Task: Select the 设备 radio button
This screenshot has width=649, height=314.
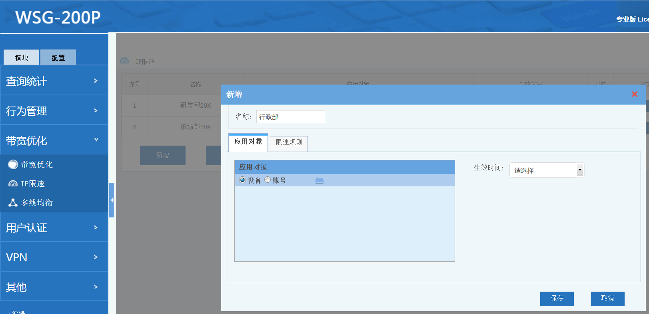Action: 242,180
